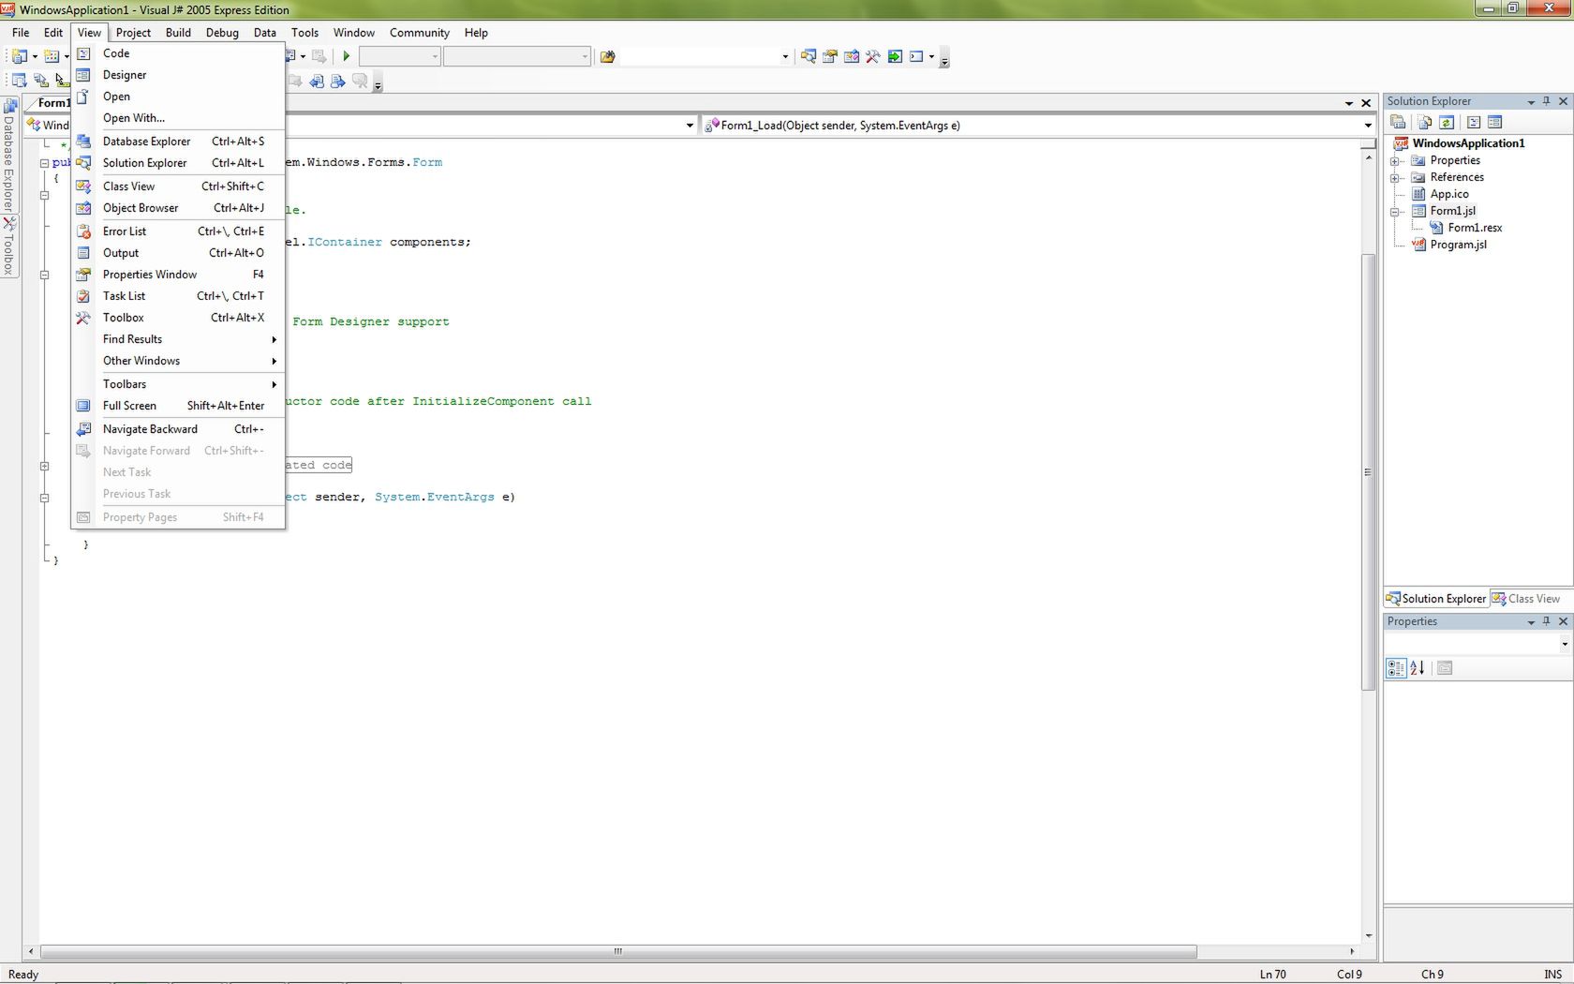Click the find-box folder icon in toolbar
1574x984 pixels.
point(607,56)
